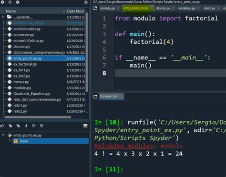Screen dimensions: 226x177
Task: Click the 'Reloaded modules' console text
Action: point(123,146)
